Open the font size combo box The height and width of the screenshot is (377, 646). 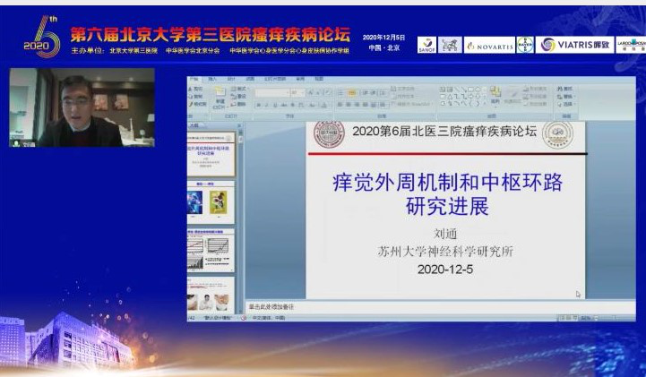click(x=297, y=93)
